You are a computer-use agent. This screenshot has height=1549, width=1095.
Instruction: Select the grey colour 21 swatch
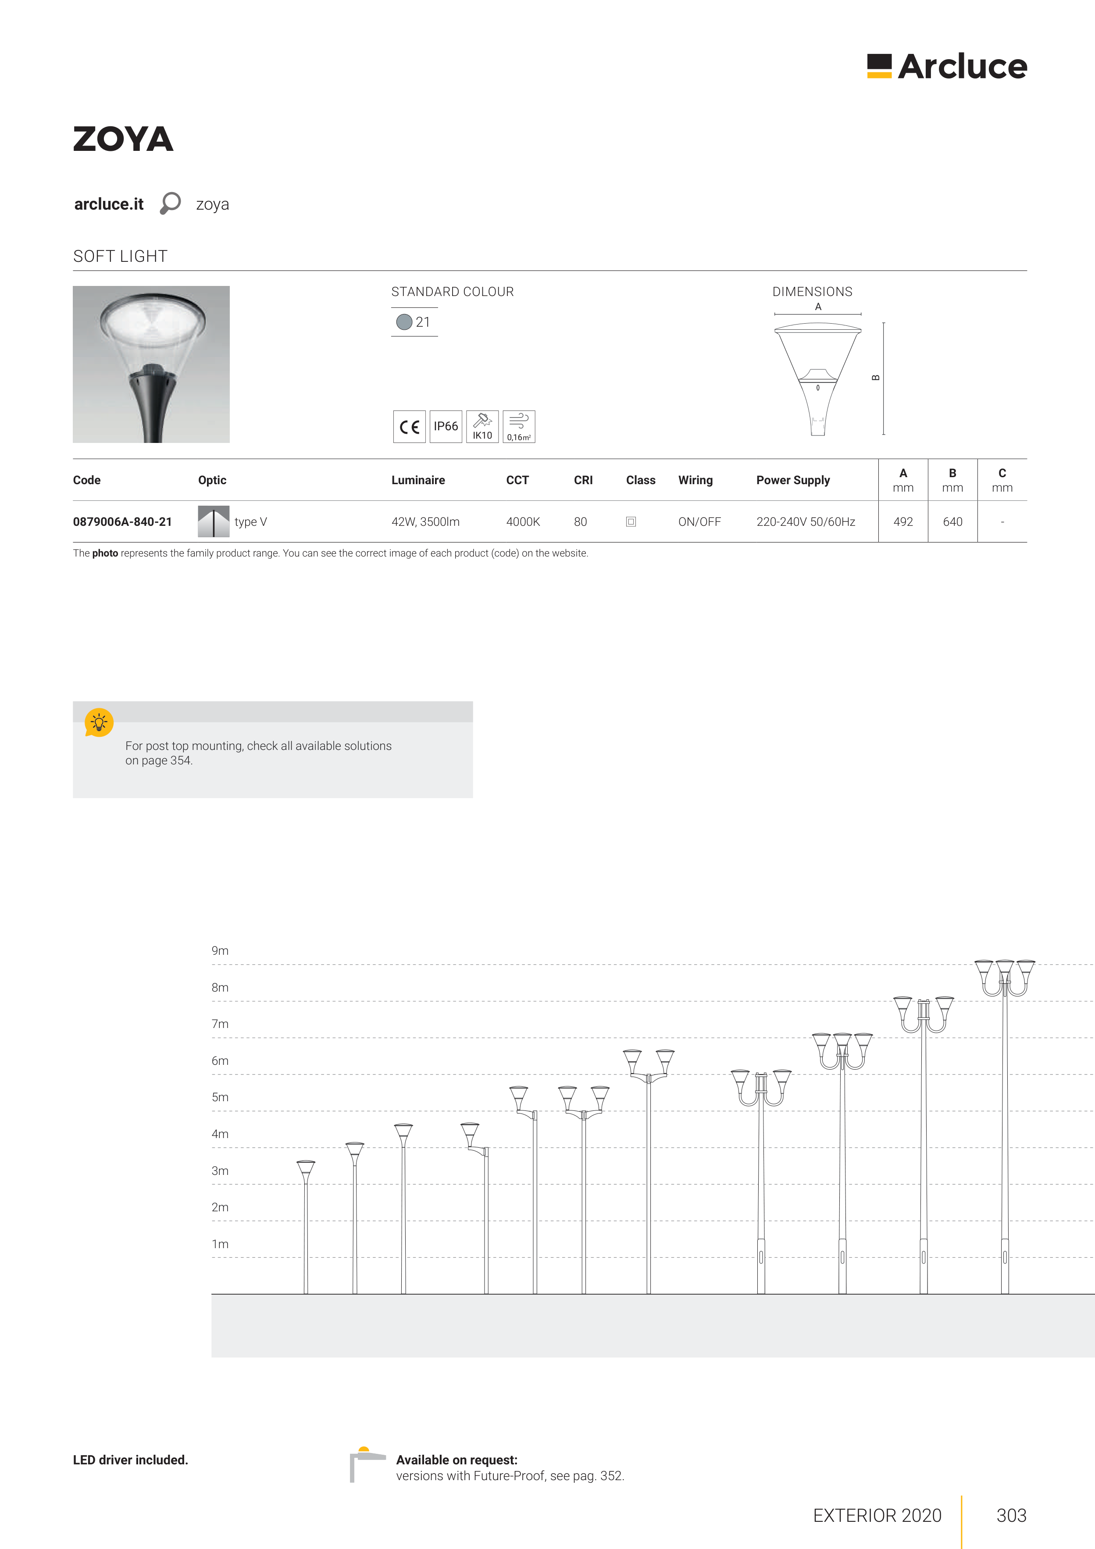[x=404, y=322]
